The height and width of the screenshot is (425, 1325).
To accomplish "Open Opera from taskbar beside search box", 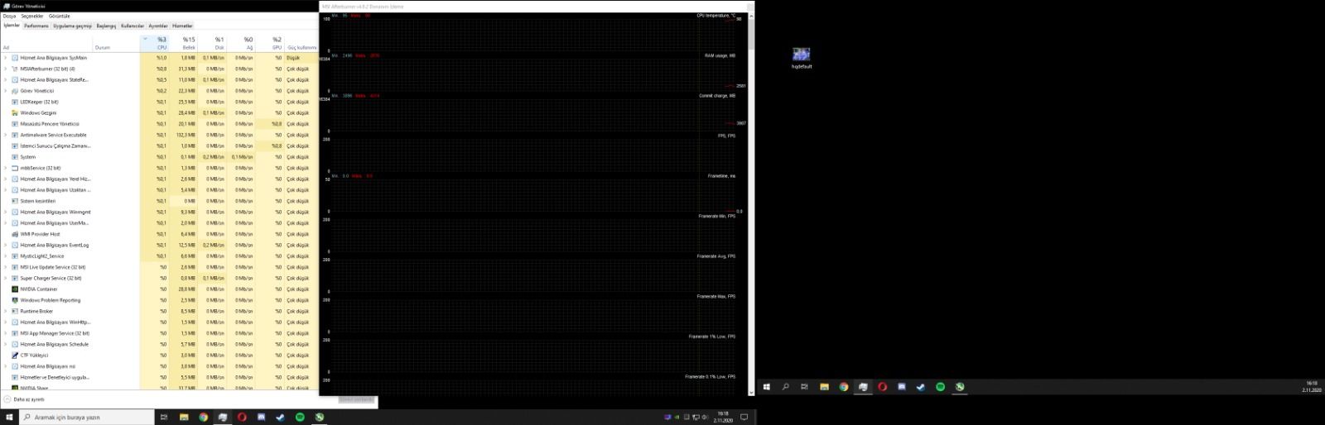I will [242, 418].
